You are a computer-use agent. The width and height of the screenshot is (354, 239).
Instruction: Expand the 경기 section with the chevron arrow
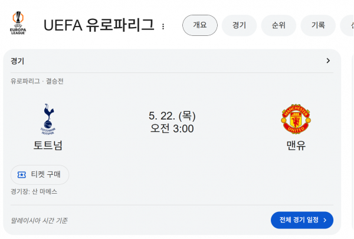click(x=328, y=61)
